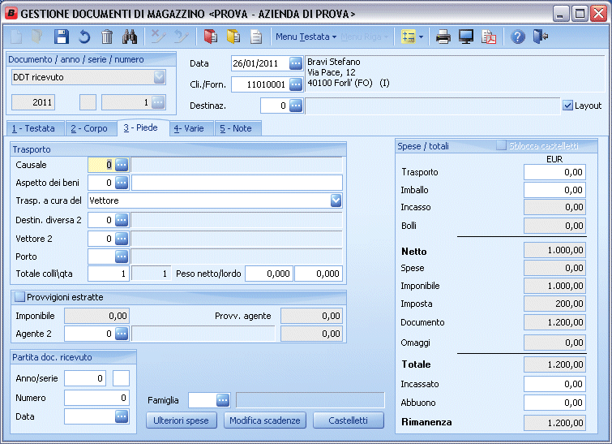This screenshot has width=612, height=444.
Task: Open the 4 - Varie tab
Action: (x=188, y=128)
